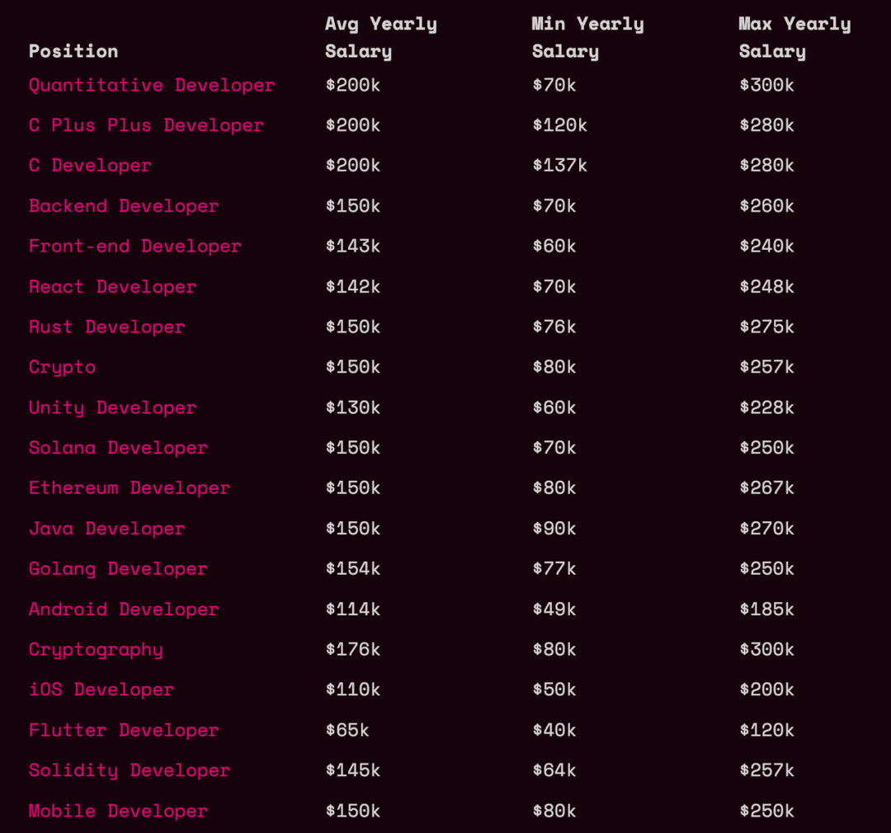Open the React Developer link
891x833 pixels.
coord(112,286)
